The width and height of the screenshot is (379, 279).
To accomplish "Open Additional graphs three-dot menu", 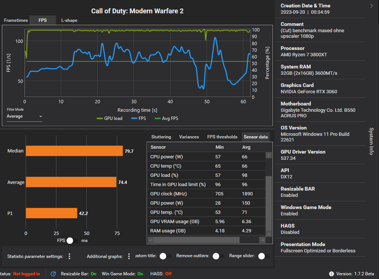I will [129, 256].
